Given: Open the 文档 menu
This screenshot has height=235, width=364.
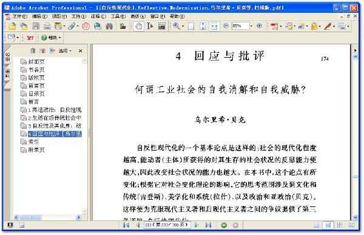Looking at the screenshot, I should coord(78,16).
